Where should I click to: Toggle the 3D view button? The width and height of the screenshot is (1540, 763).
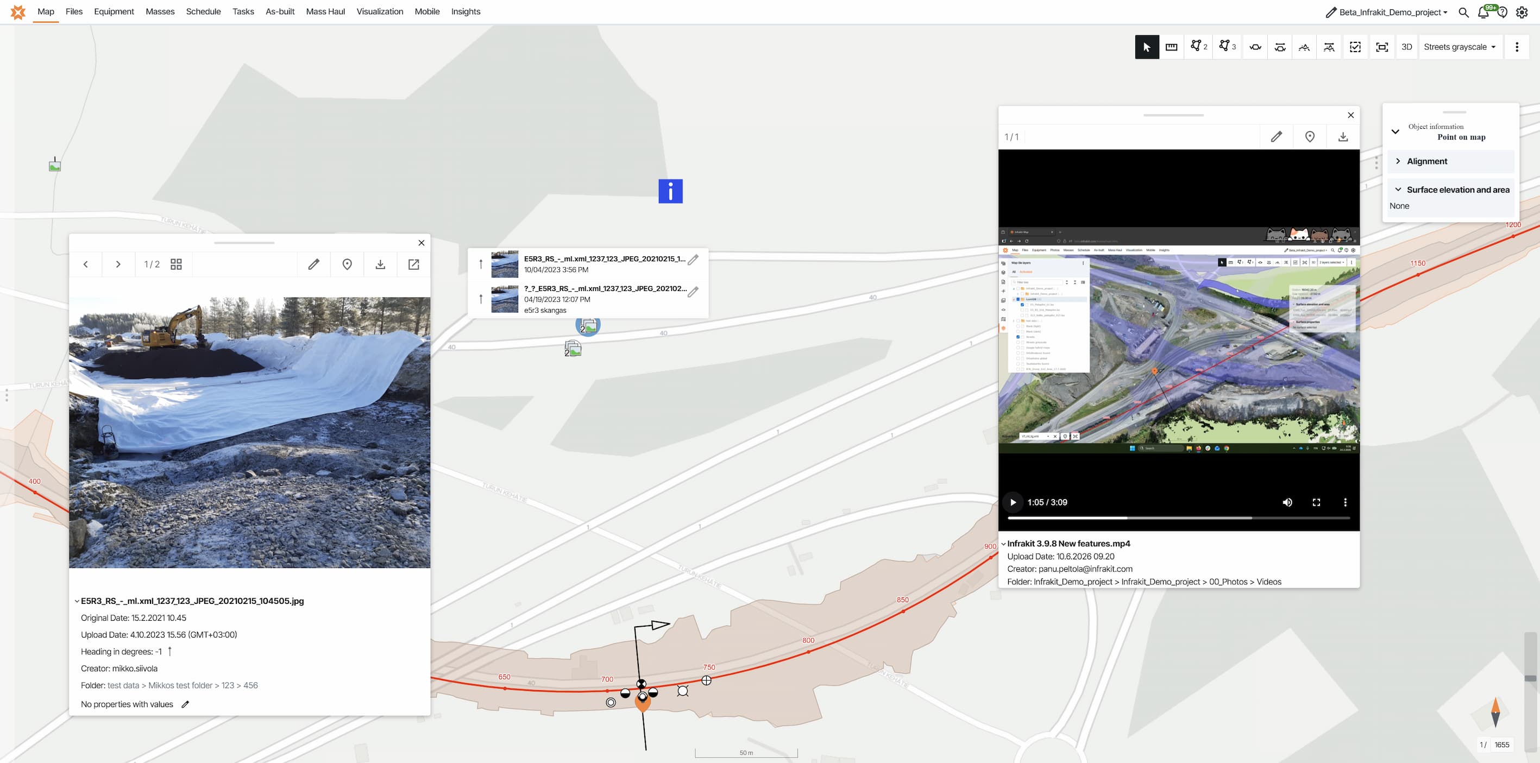(x=1407, y=47)
